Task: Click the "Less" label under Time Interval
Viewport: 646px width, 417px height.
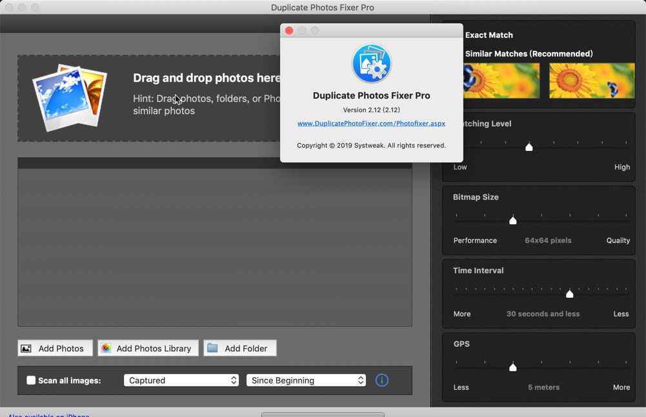Action: [x=621, y=314]
